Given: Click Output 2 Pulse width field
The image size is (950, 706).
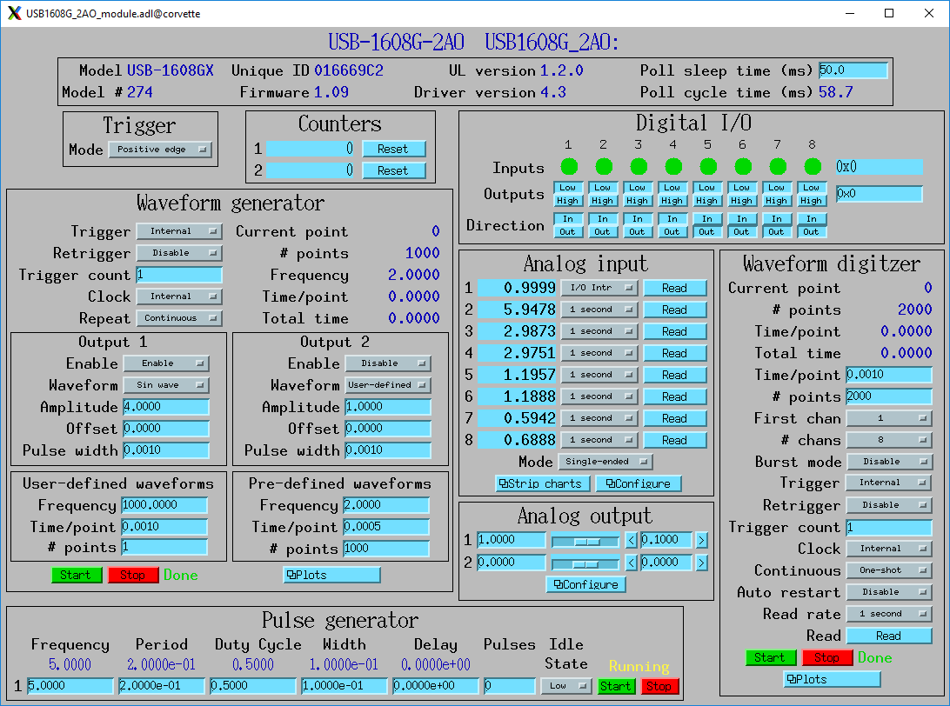Looking at the screenshot, I should tap(388, 450).
